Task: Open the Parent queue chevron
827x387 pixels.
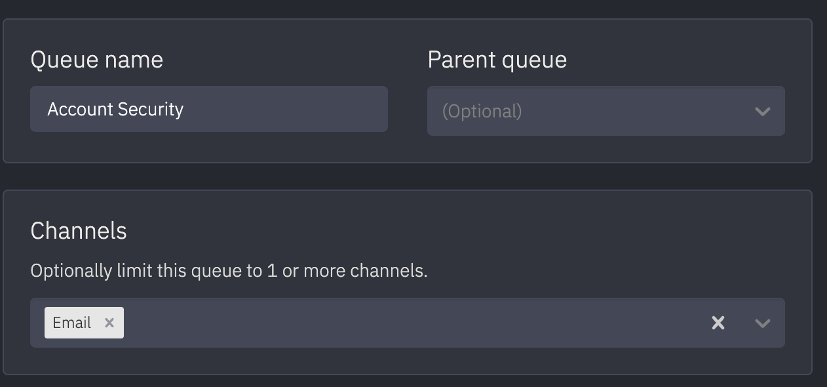Action: click(x=762, y=112)
